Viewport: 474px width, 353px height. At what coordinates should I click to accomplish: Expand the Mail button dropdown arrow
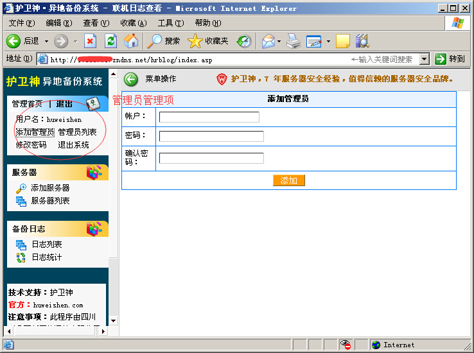pos(279,41)
